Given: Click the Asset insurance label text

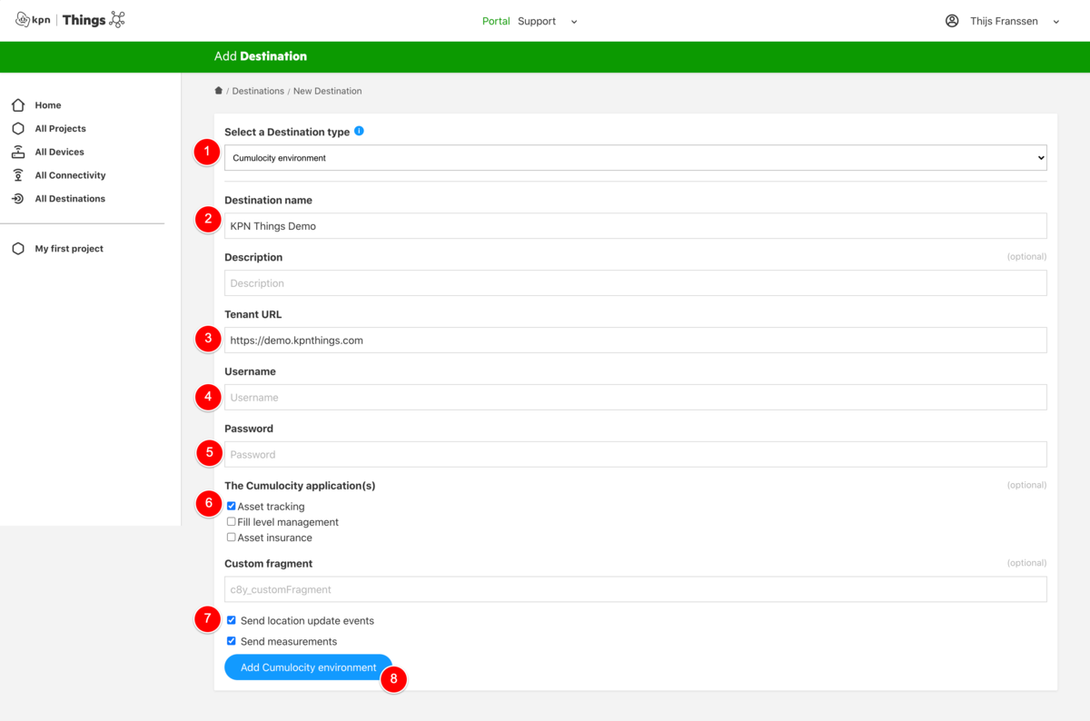Looking at the screenshot, I should coord(275,538).
